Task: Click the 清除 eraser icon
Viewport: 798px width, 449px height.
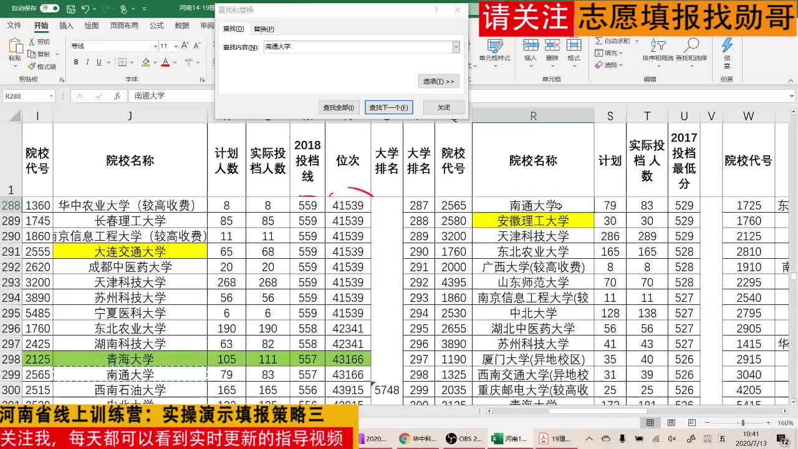Action: (599, 65)
